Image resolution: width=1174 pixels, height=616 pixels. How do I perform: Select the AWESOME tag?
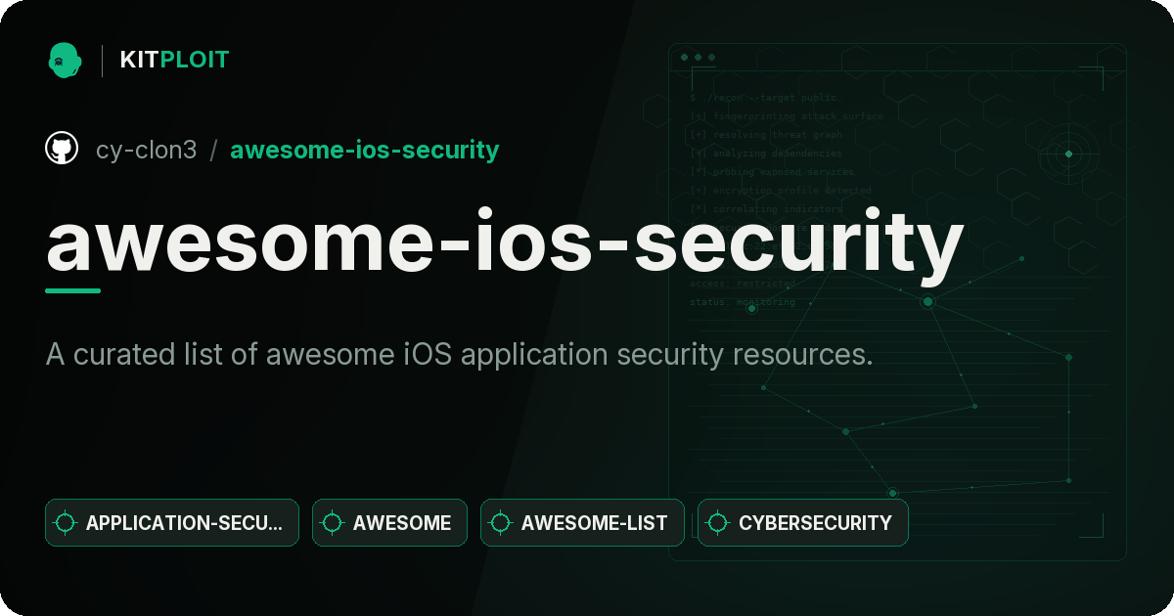click(389, 523)
